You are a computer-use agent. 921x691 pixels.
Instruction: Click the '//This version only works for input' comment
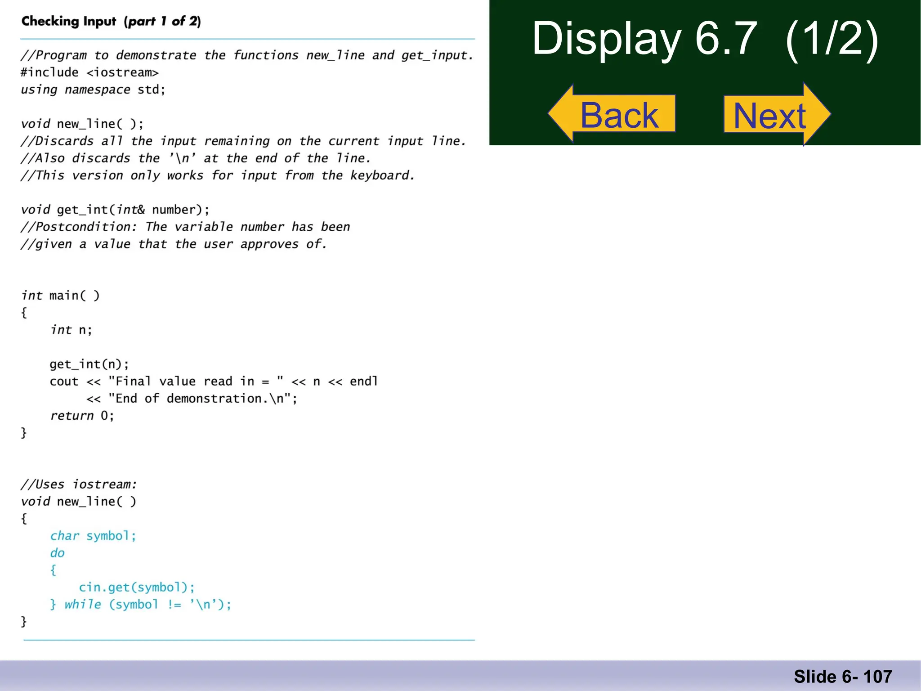(x=218, y=175)
